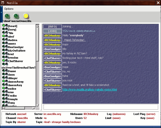Click the voice icon beside Fredbo
Image resolution: width=161 pixels, height=128 pixels.
click(7, 95)
